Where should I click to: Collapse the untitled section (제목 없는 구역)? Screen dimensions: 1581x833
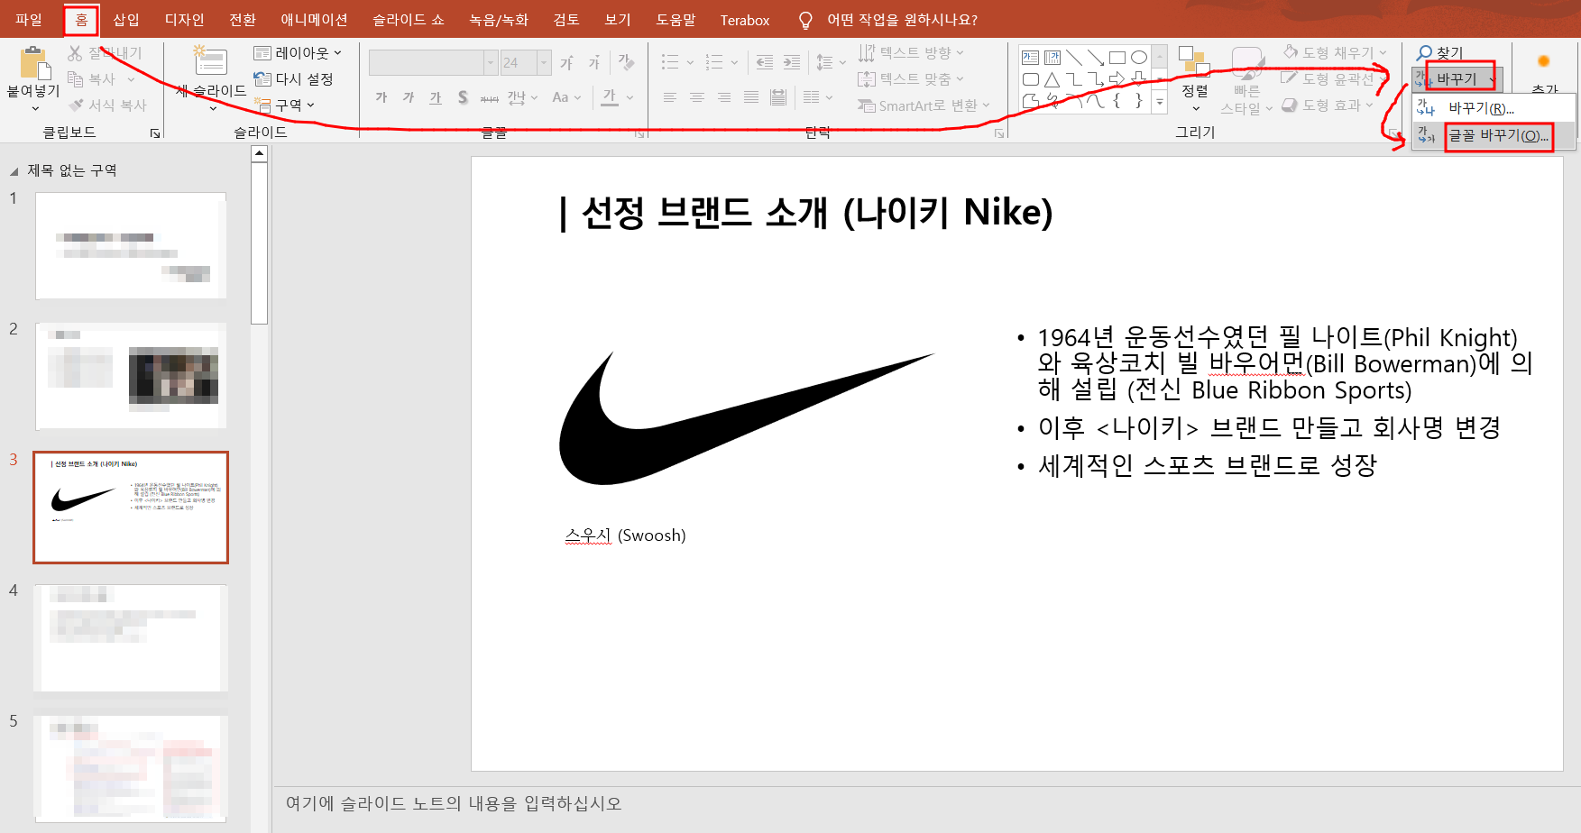click(14, 171)
